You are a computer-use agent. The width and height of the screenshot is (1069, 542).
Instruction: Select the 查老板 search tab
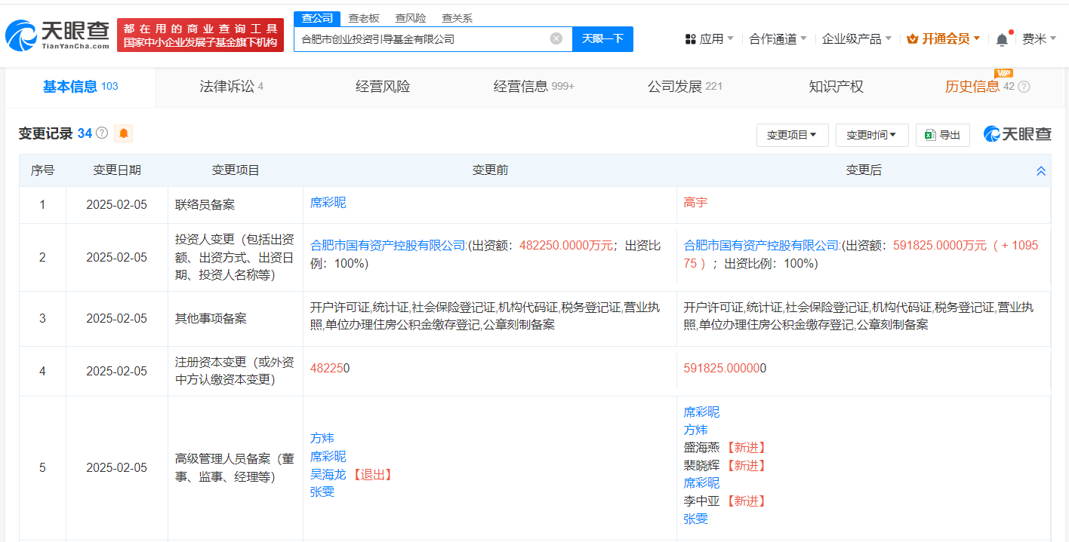tap(363, 18)
